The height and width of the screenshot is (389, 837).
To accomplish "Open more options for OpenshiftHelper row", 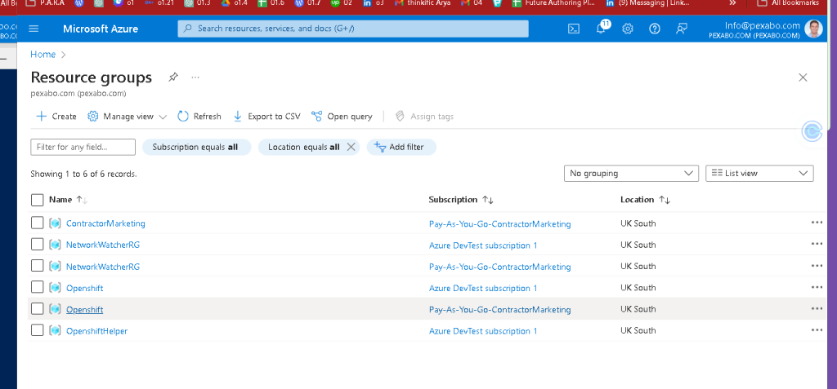I will [x=817, y=329].
